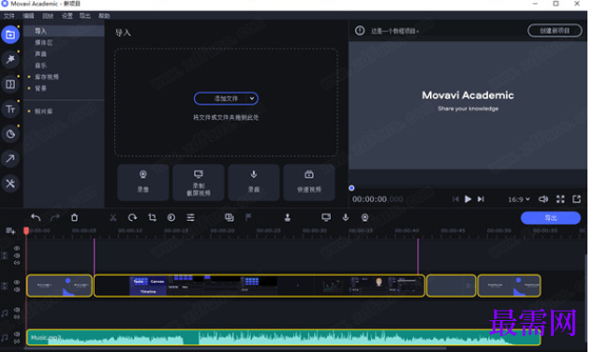Viewport: 594px width, 352px height.
Task: Select 媒体区 in the import list
Action: pos(64,42)
